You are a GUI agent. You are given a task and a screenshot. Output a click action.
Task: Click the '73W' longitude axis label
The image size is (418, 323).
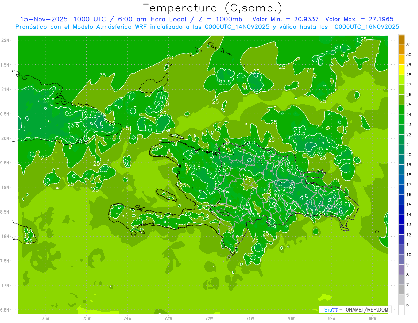point(168,318)
